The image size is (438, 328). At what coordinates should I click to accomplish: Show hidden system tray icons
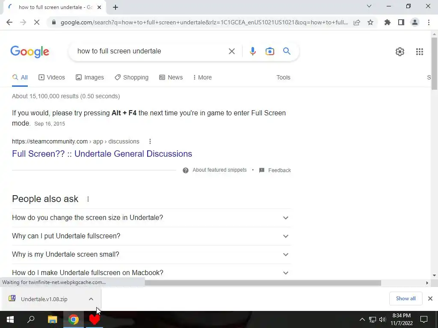click(362, 319)
